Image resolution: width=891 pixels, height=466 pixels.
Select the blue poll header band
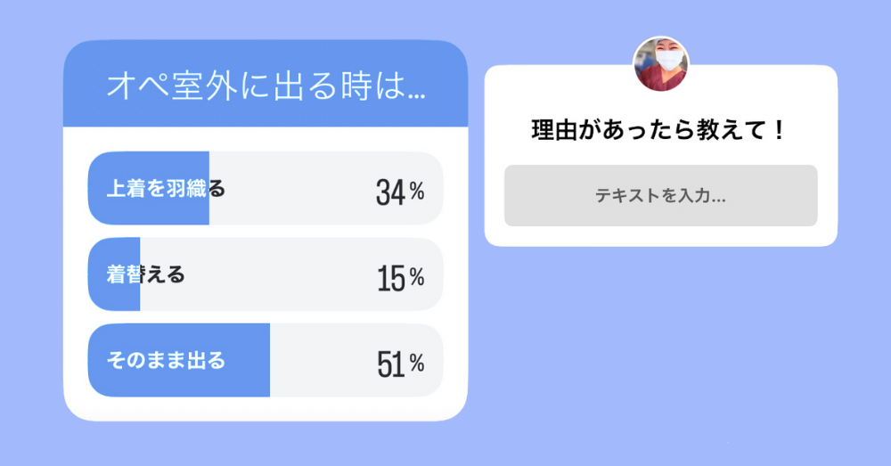[x=266, y=83]
